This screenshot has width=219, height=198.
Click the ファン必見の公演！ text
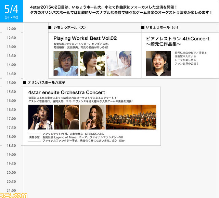pos(186,64)
